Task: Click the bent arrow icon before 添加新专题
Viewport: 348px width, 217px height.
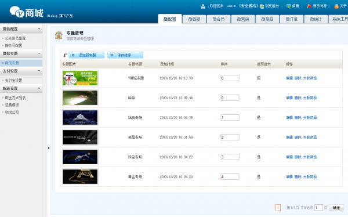Action: [x=65, y=55]
